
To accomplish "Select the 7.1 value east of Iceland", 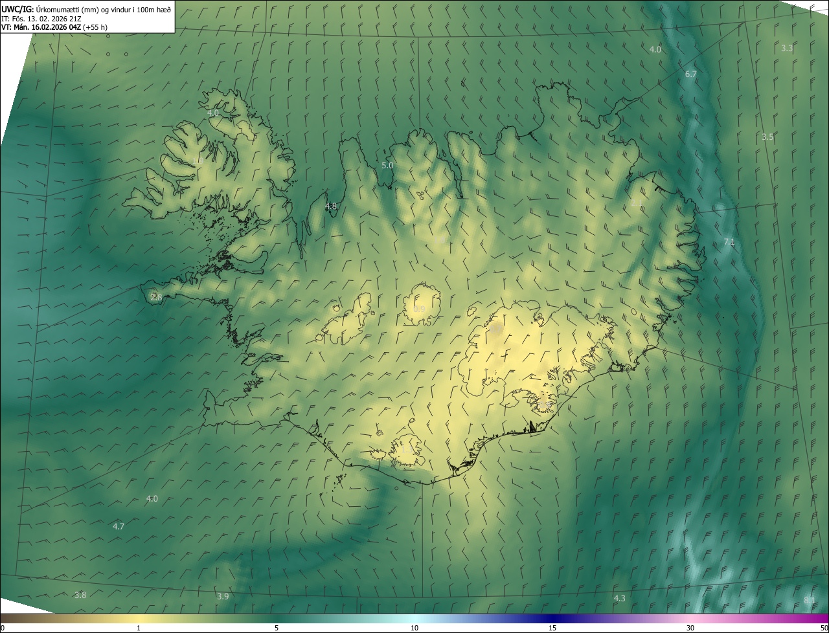I will click(x=729, y=242).
